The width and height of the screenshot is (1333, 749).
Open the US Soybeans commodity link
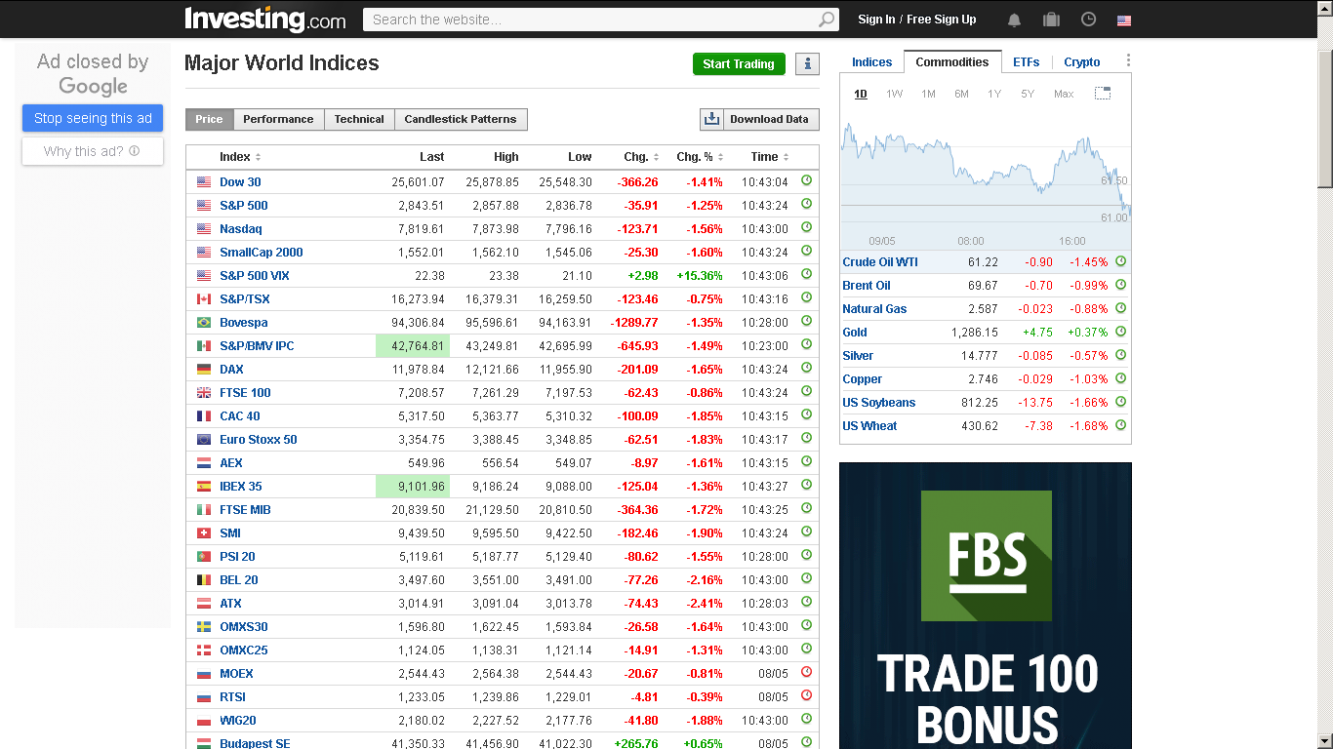879,403
